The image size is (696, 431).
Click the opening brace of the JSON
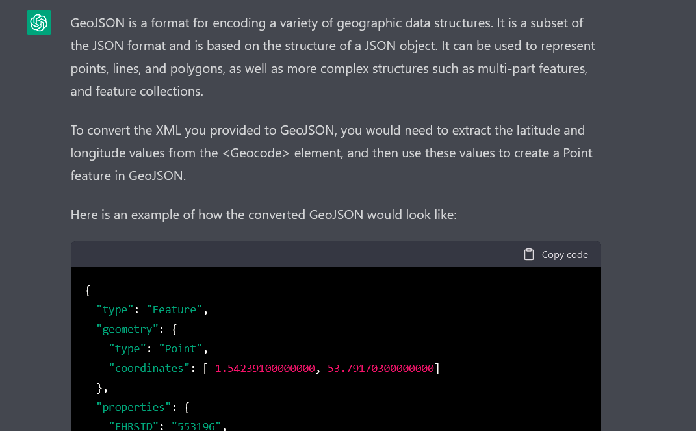pos(88,291)
